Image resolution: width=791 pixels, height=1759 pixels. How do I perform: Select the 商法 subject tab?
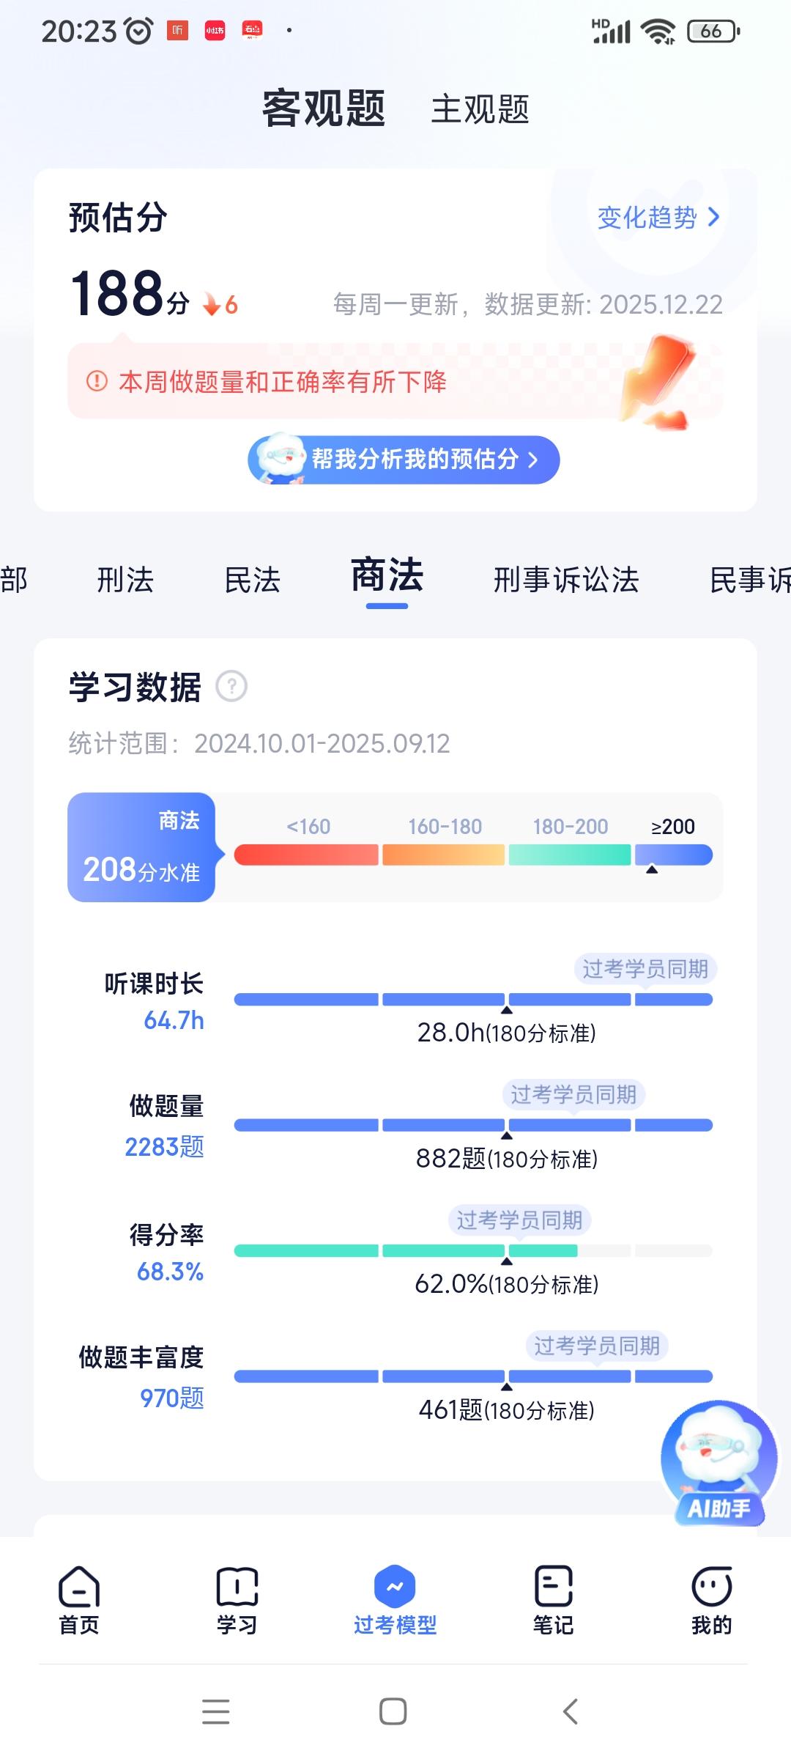387,575
